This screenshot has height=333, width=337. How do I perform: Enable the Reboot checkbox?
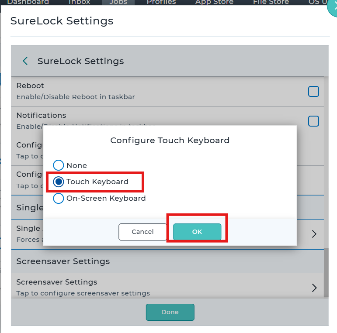point(313,92)
